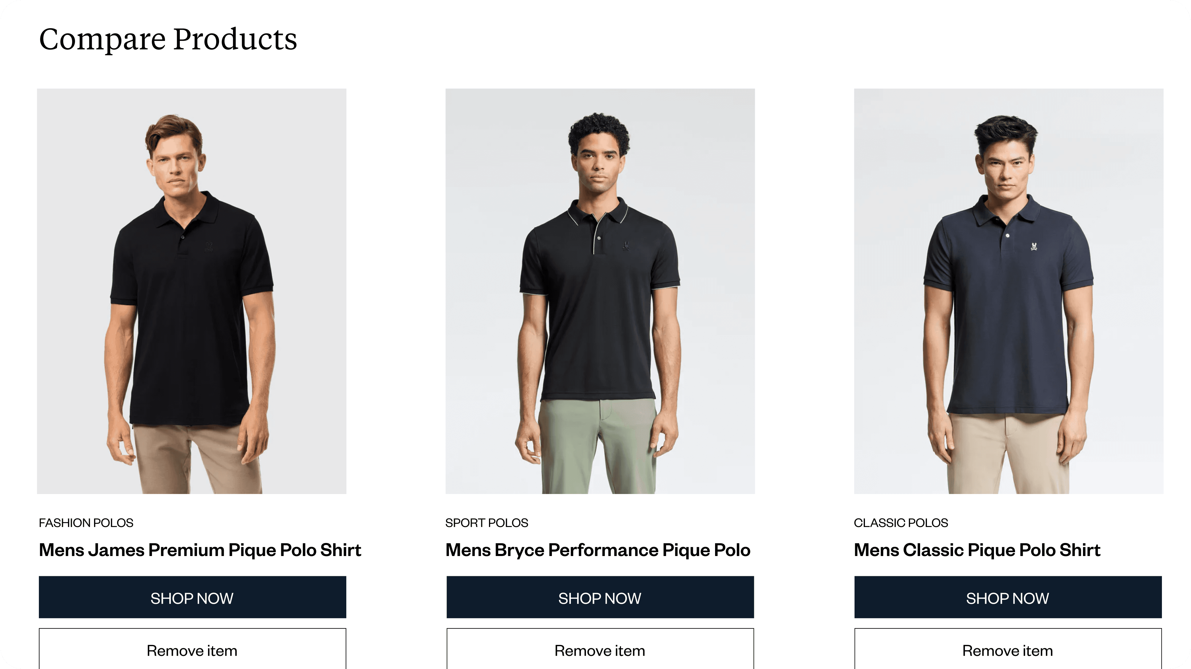Open the Bryce polo photo with green pants

click(600, 291)
